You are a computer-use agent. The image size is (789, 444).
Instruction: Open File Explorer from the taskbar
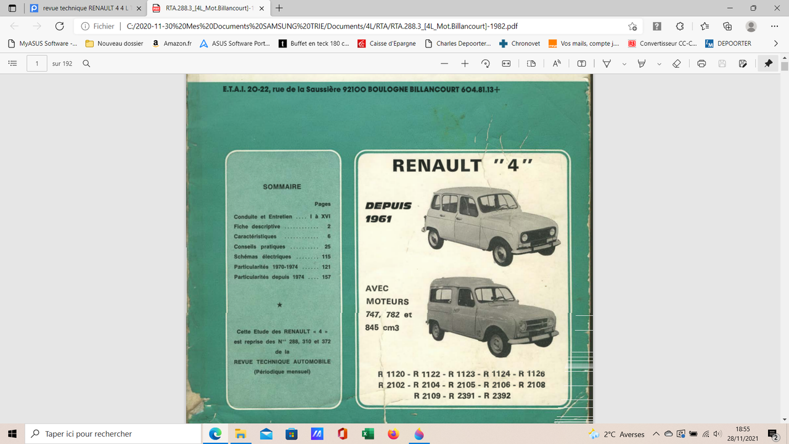(x=240, y=434)
